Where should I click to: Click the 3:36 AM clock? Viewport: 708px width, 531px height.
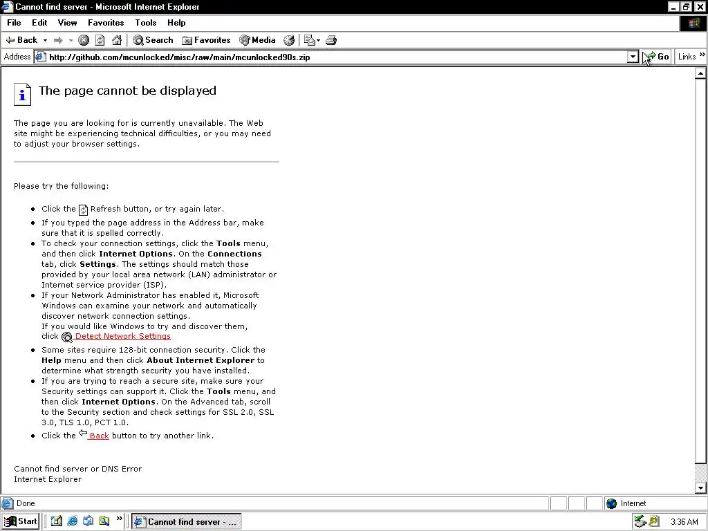684,522
